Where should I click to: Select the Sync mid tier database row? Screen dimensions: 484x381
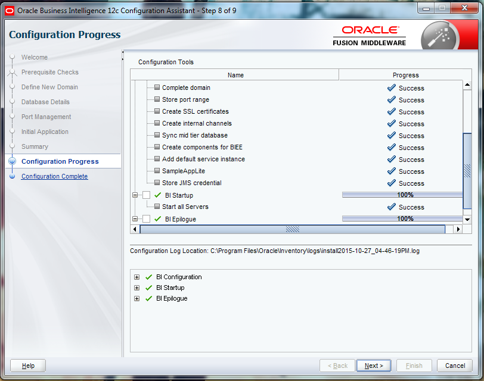[x=297, y=135]
